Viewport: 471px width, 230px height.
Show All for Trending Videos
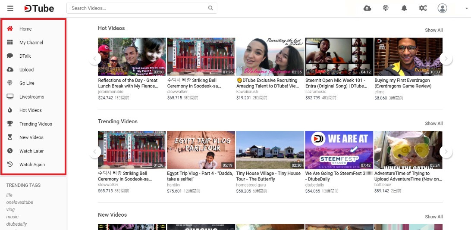pyautogui.click(x=433, y=123)
